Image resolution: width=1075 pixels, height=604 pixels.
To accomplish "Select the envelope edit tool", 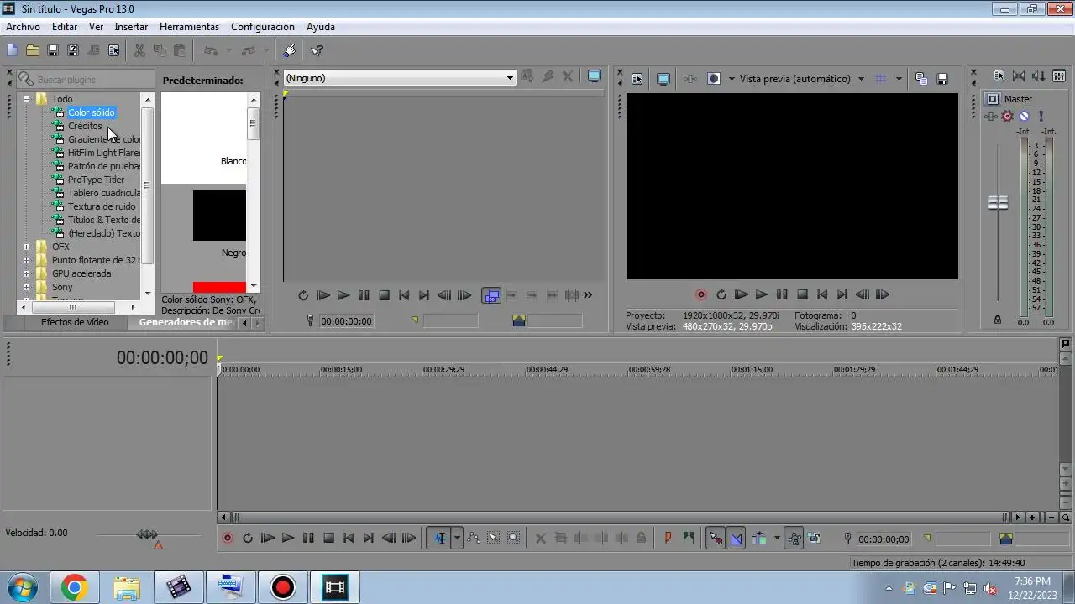I will 474,539.
